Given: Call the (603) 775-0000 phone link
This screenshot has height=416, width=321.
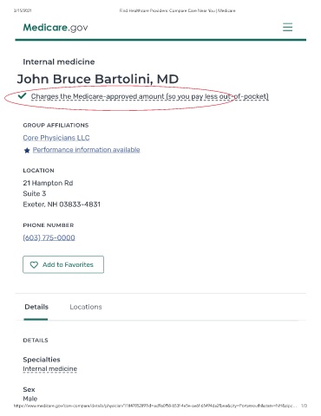Looking at the screenshot, I should click(x=49, y=237).
